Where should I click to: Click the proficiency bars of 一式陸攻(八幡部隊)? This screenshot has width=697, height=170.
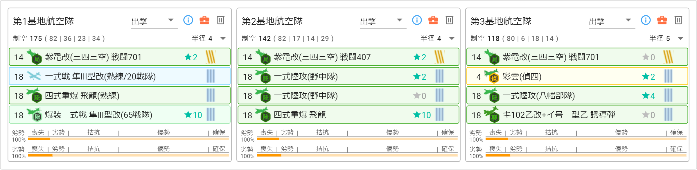tap(668, 95)
